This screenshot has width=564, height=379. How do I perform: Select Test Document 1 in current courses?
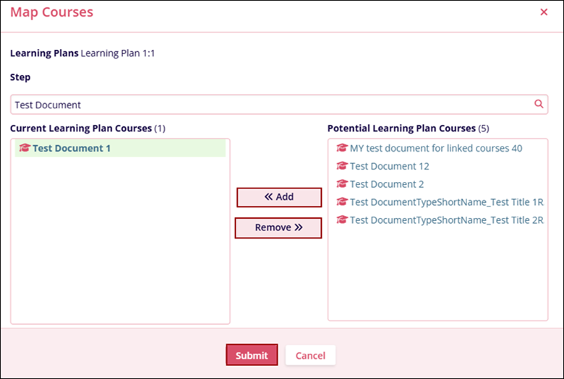tap(72, 148)
